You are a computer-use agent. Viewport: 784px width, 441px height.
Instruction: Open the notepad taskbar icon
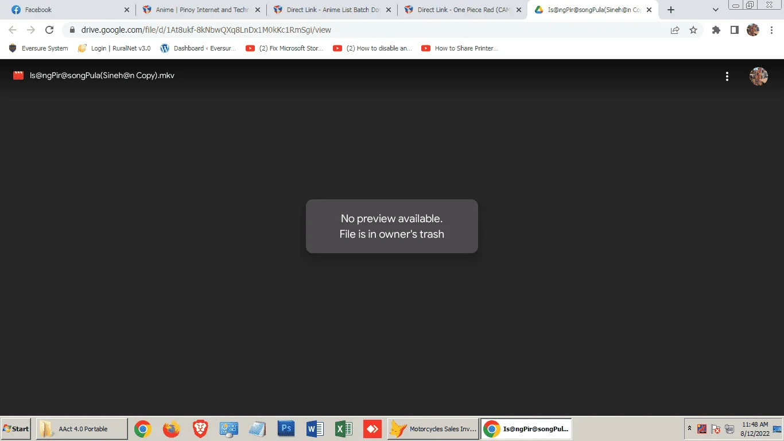tap(258, 429)
